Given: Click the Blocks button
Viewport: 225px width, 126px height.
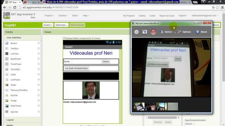Looking at the screenshot, I should click(x=216, y=25).
